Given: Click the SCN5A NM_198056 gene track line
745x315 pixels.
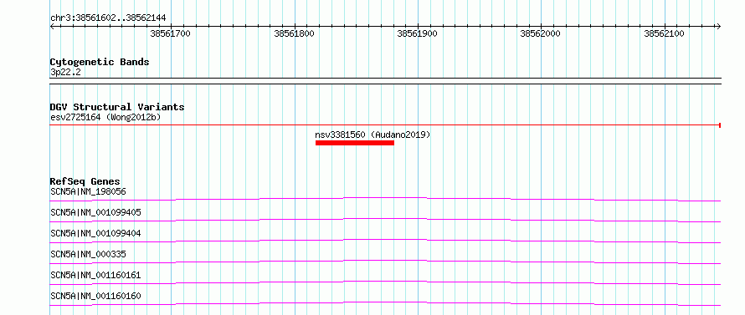Looking at the screenshot, I should click(x=385, y=199).
